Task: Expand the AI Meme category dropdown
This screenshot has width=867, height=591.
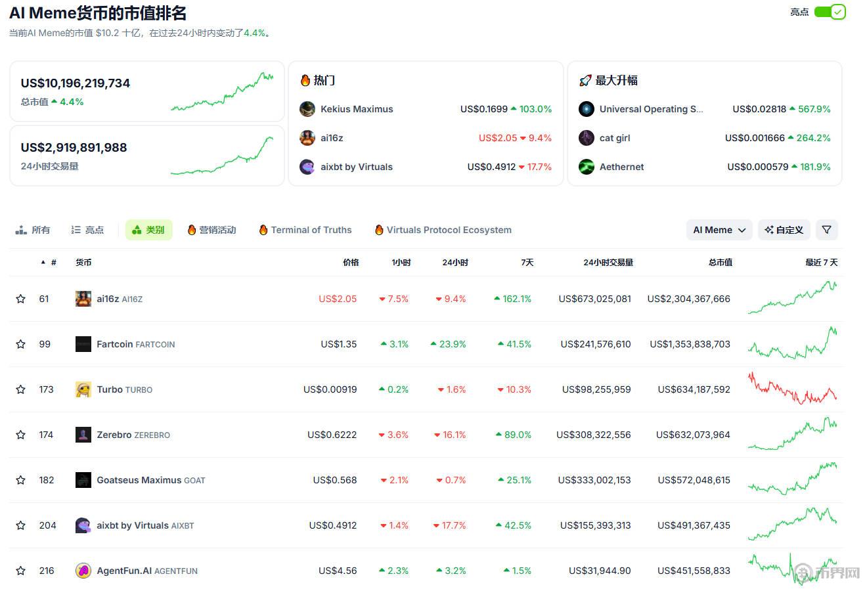Action: click(719, 230)
